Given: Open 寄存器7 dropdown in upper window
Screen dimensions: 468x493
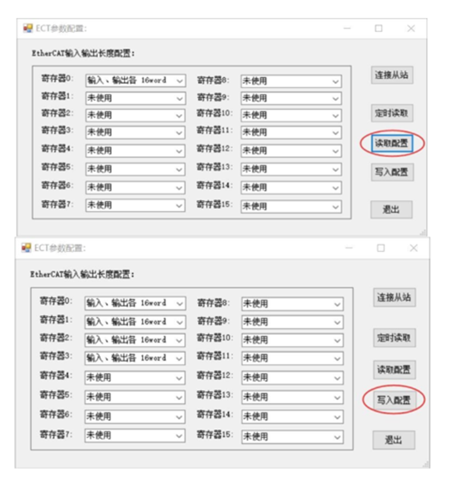Looking at the screenshot, I should tap(136, 205).
